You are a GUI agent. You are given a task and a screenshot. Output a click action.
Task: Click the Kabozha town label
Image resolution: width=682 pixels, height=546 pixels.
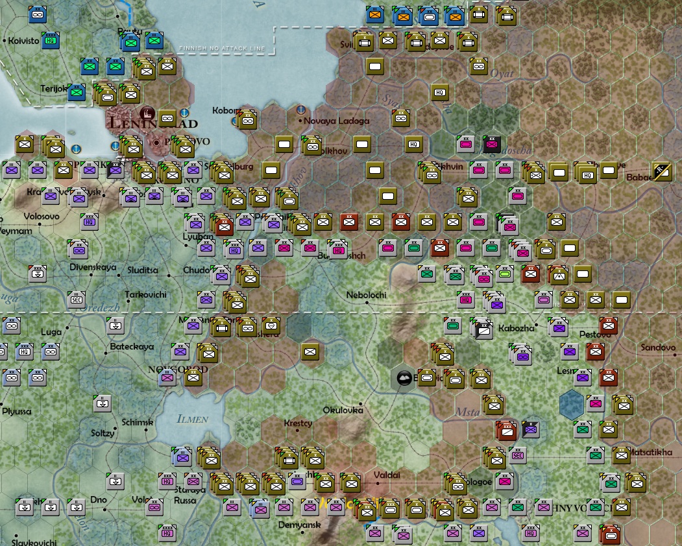click(x=517, y=328)
